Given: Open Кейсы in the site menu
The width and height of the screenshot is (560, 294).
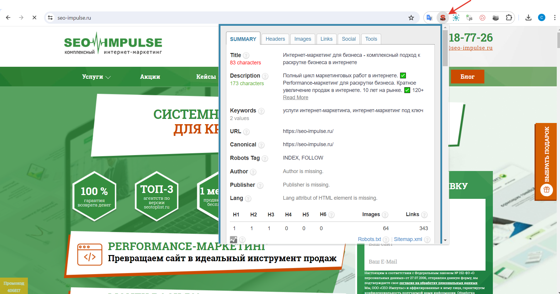Looking at the screenshot, I should 206,77.
